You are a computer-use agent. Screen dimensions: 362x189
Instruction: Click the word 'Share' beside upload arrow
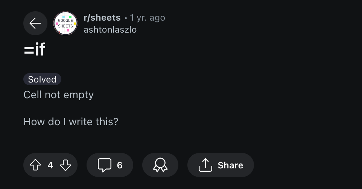(x=230, y=165)
